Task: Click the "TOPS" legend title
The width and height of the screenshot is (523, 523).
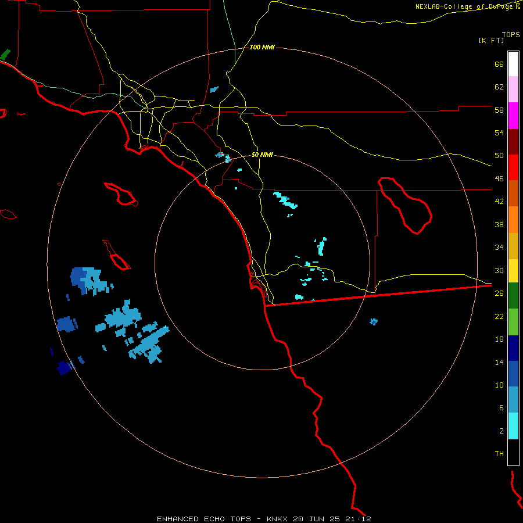Action: pyautogui.click(x=511, y=34)
